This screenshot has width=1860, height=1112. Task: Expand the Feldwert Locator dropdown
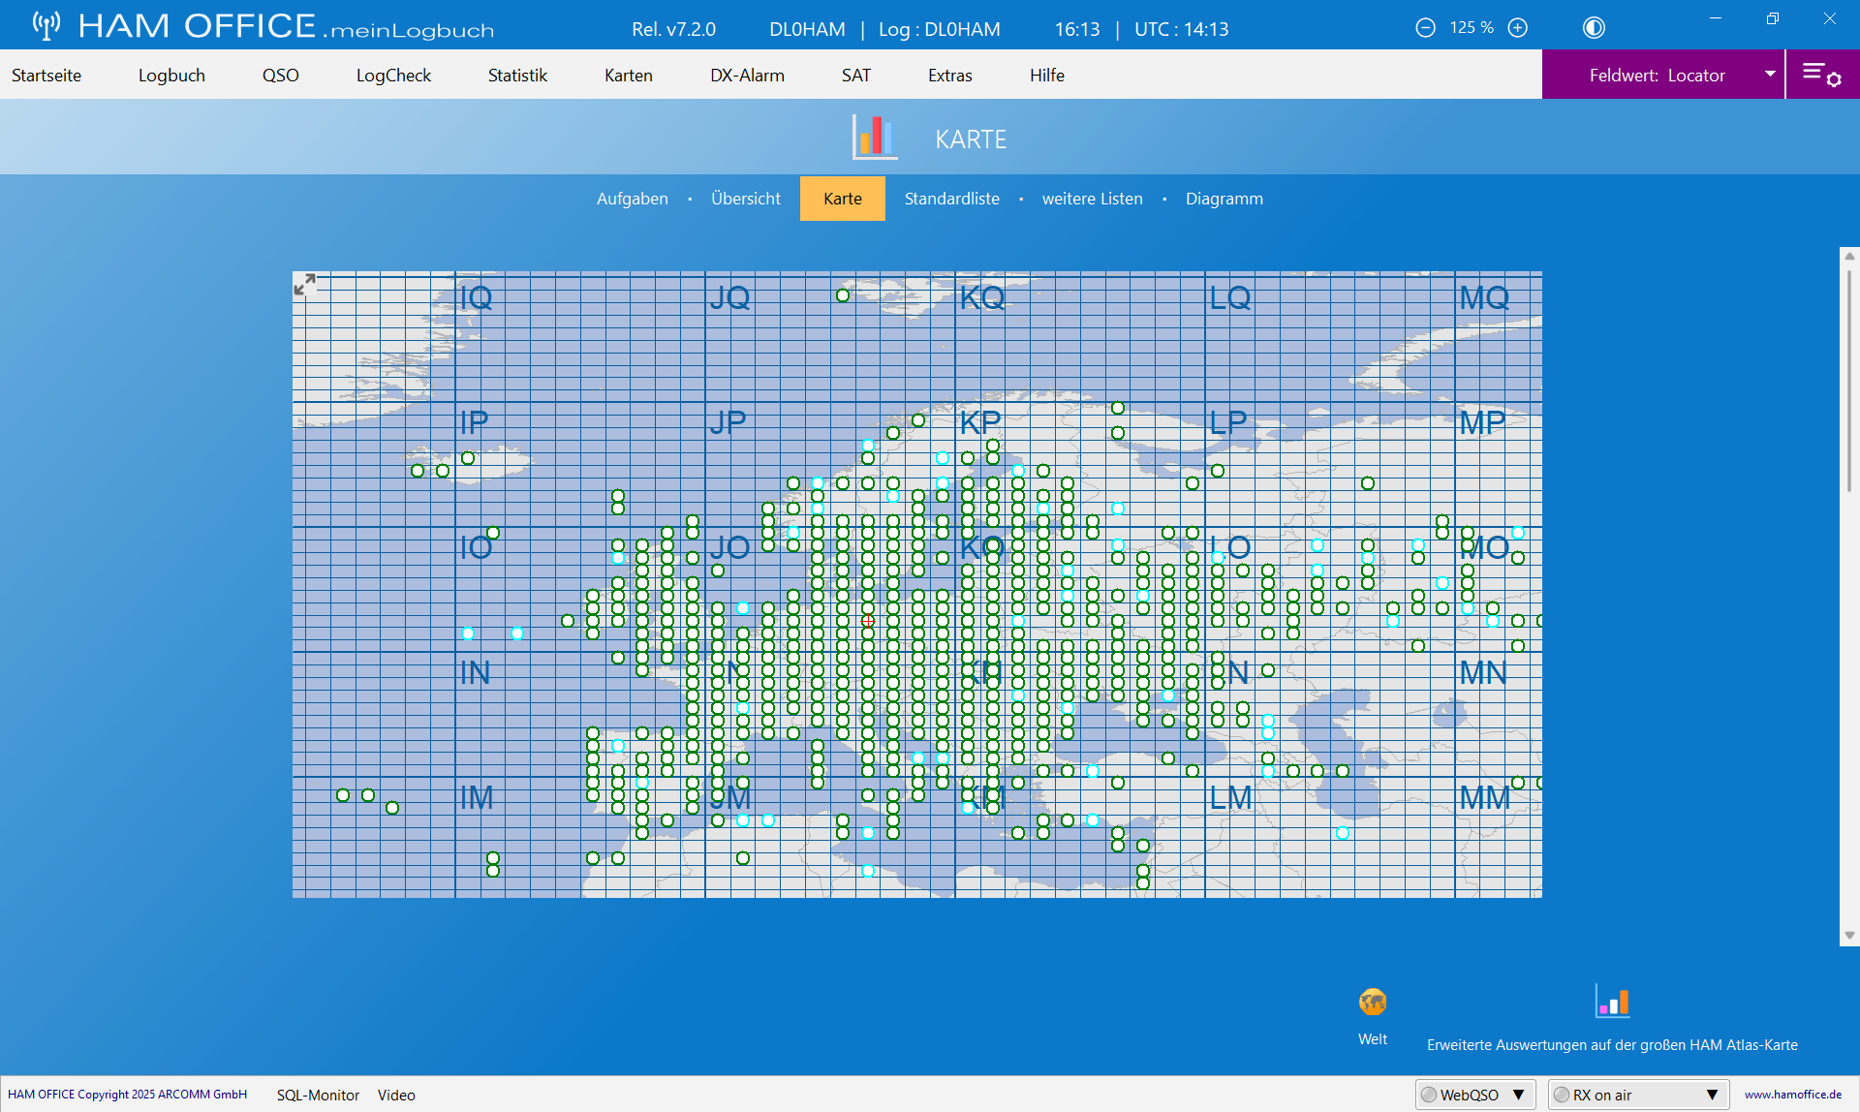click(x=1769, y=75)
